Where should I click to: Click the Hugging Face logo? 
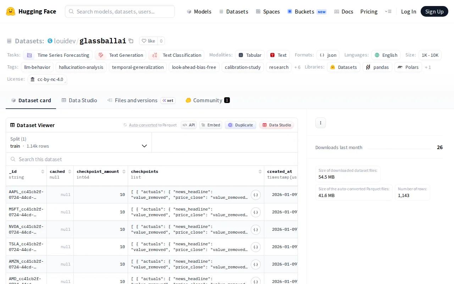click(x=31, y=11)
